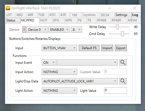Image resolution: width=145 pixels, height=111 pixels.
Task: Click the Write Delay slider handle
Action: pyautogui.click(x=117, y=27)
